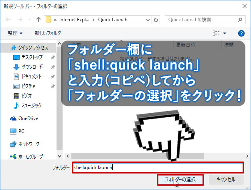Click the search magnifier icon
This screenshot has height=190, width=251.
click(240, 20)
